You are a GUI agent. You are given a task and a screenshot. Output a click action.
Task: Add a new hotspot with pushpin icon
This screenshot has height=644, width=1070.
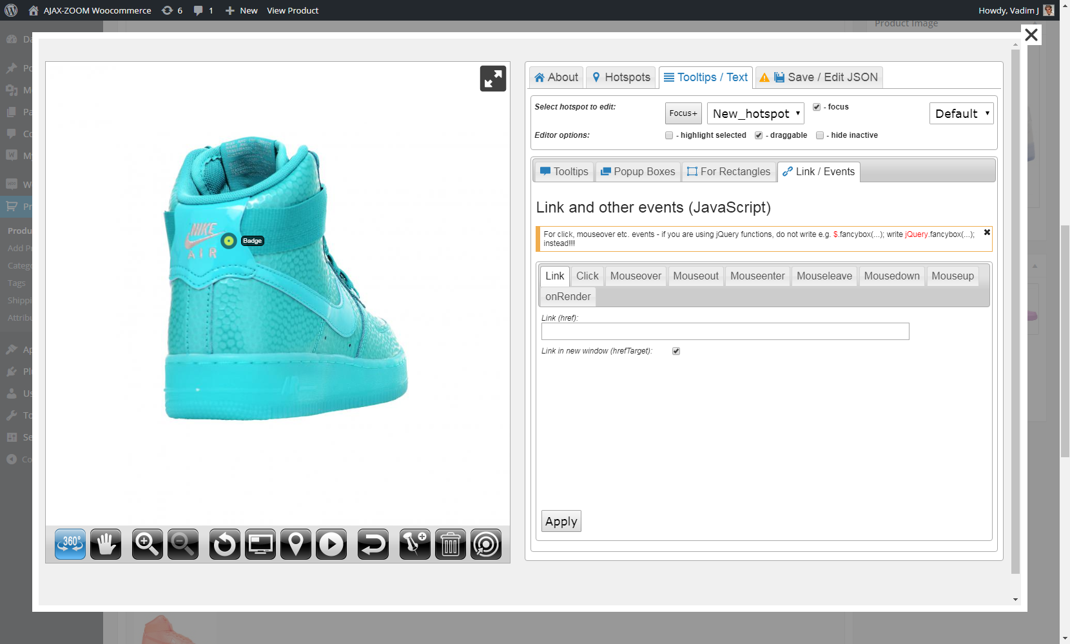415,544
